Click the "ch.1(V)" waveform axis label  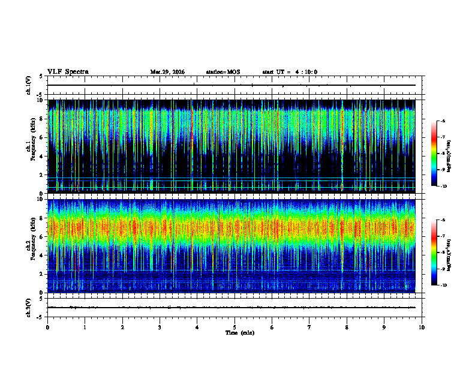[x=28, y=85]
